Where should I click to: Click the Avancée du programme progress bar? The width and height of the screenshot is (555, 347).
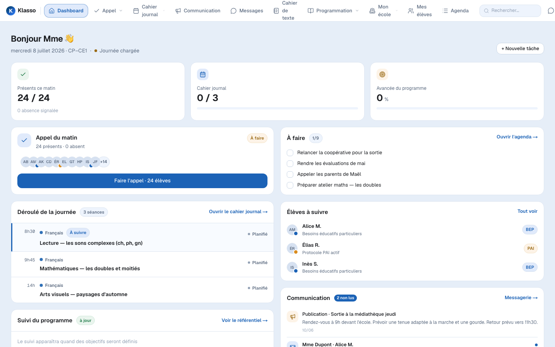[457, 108]
